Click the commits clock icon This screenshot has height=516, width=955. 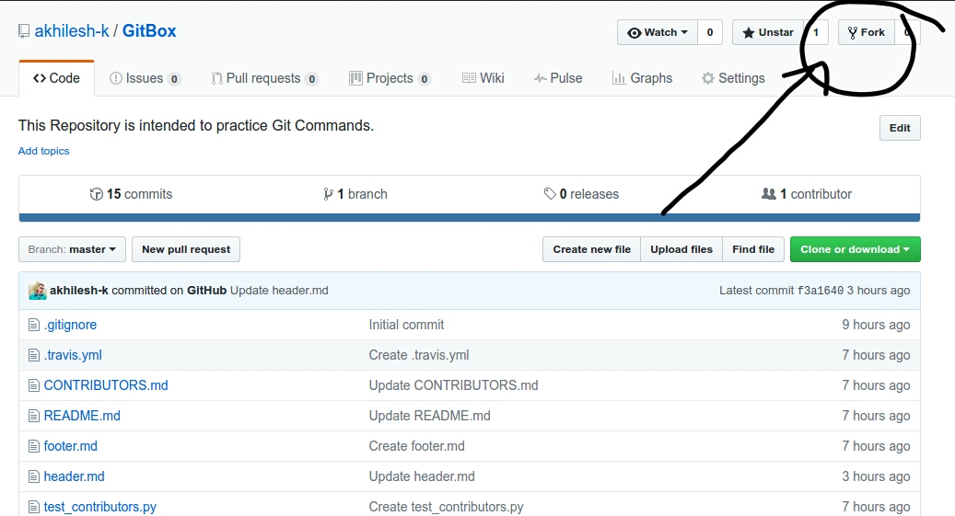[96, 194]
